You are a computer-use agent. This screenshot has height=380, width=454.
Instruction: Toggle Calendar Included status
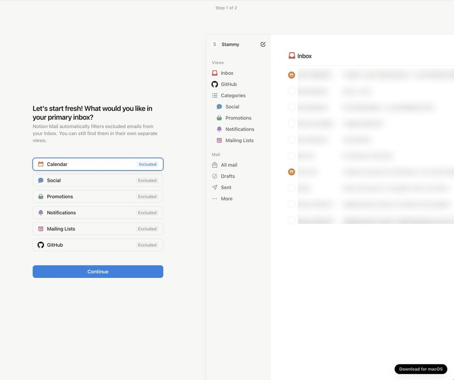pos(148,164)
